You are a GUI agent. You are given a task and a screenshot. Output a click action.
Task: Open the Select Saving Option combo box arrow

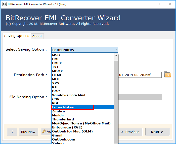(116, 50)
